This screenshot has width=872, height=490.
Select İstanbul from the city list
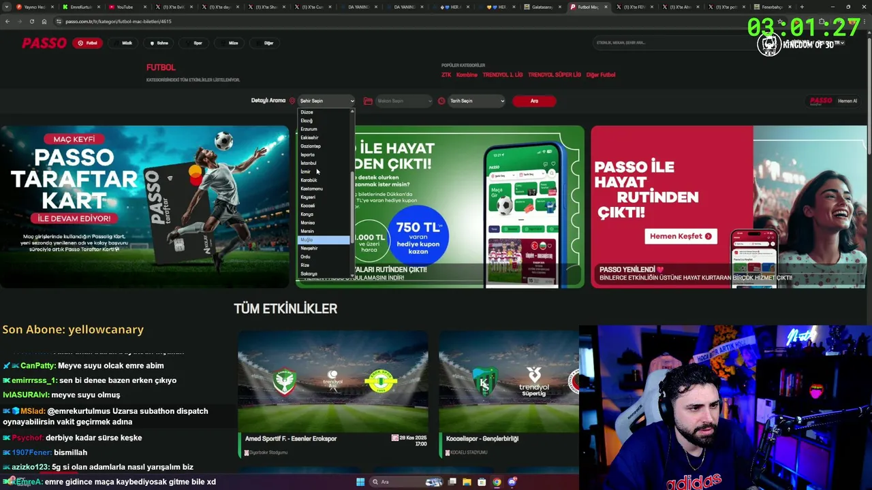pyautogui.click(x=324, y=163)
